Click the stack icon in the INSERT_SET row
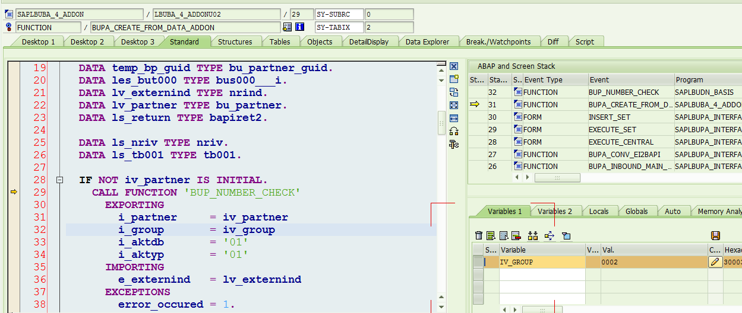 518,117
